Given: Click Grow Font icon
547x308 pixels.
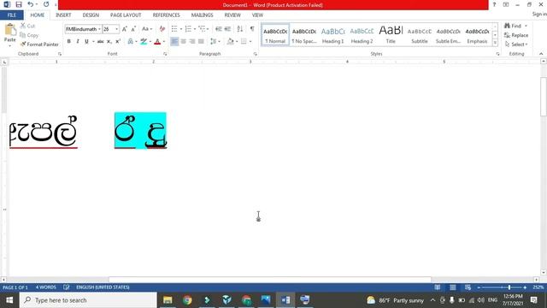Looking at the screenshot, I should click(x=125, y=29).
